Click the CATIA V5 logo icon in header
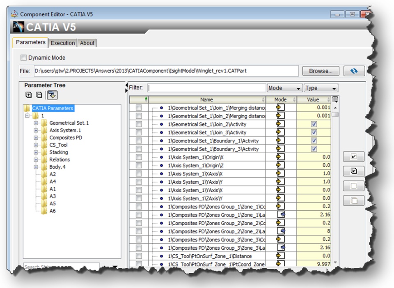Viewport: 394px width, 288px height. 18,27
